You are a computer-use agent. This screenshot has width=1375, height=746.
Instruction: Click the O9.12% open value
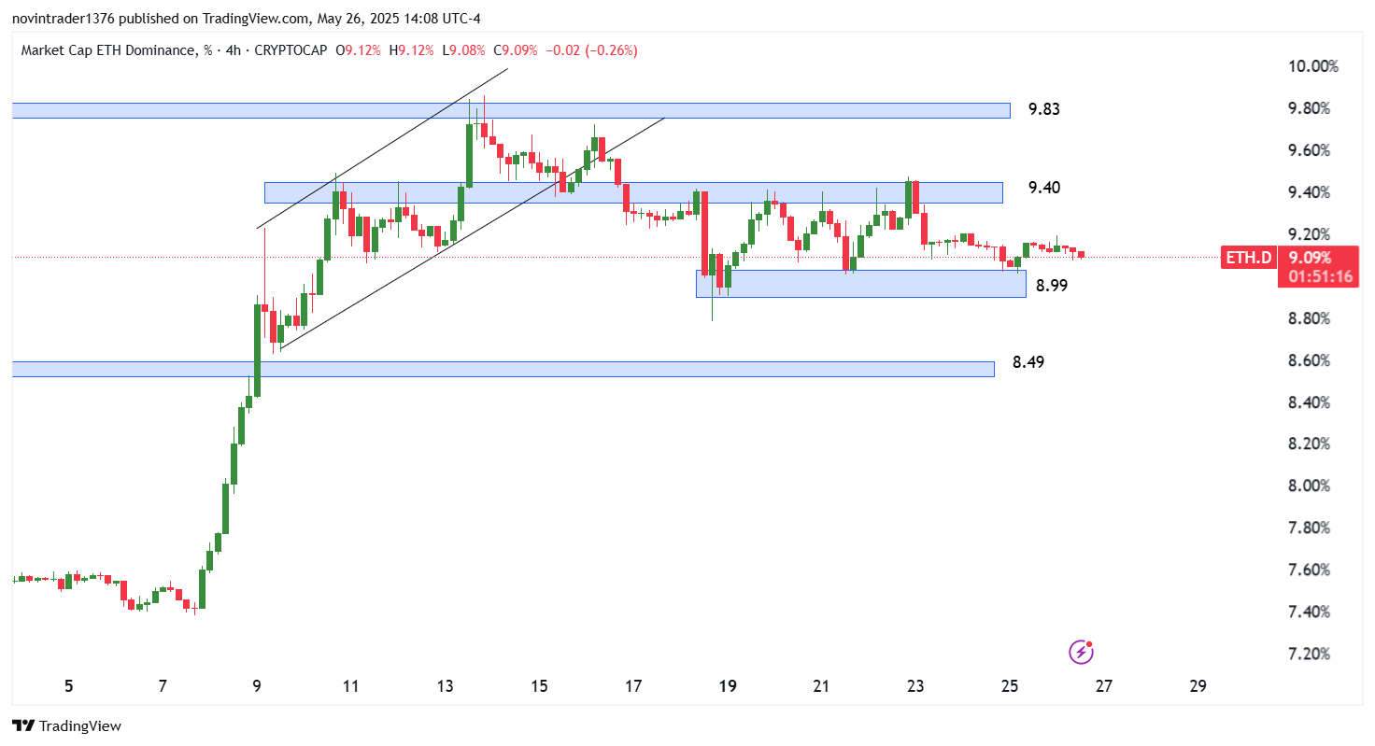pos(358,50)
